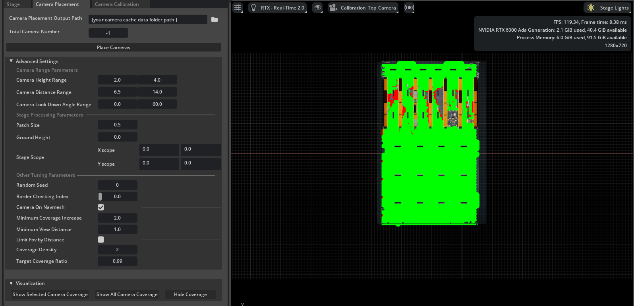Image resolution: width=634 pixels, height=306 pixels.
Task: Click Show All Camera Coverage button
Action: click(127, 295)
